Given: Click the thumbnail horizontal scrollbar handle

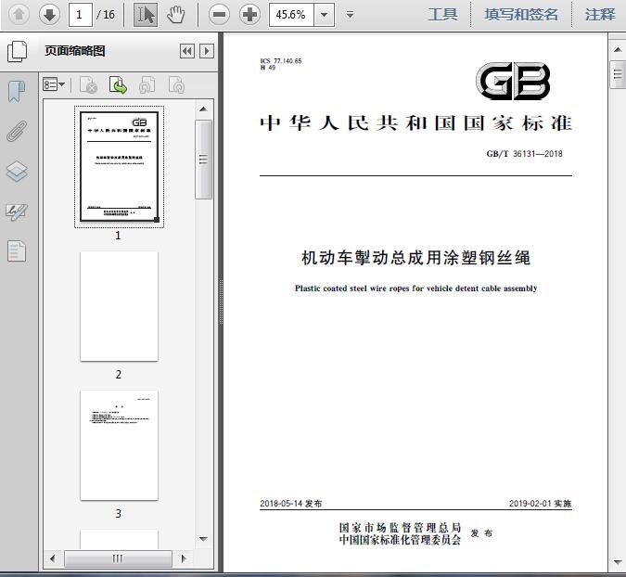Looking at the screenshot, I should pos(118,558).
